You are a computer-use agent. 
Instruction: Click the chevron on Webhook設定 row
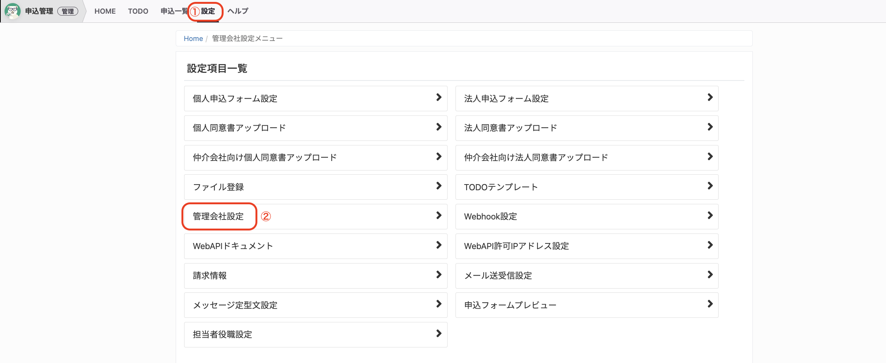point(710,216)
